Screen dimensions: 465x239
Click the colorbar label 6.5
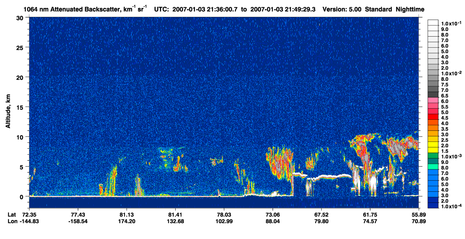(445, 96)
